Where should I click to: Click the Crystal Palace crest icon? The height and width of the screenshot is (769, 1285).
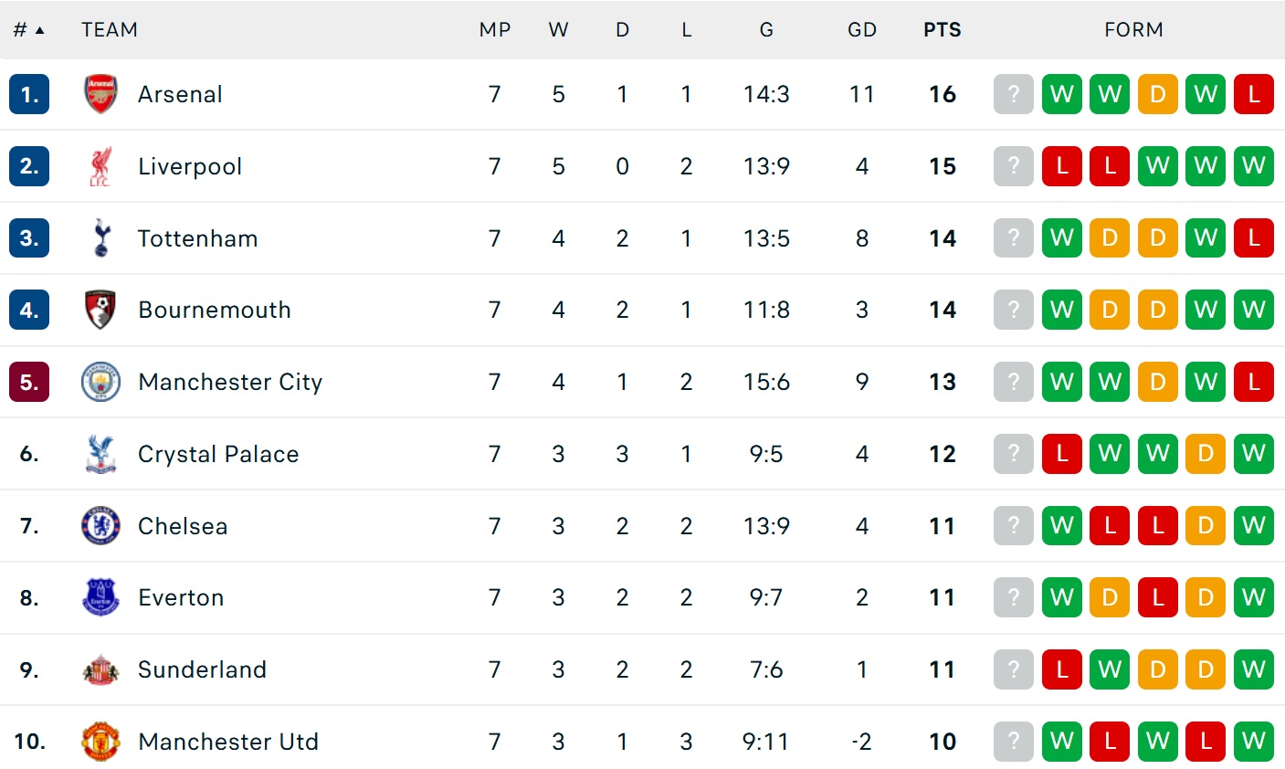[100, 454]
